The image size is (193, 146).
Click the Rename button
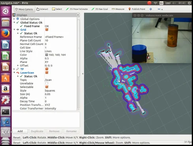point(71,131)
